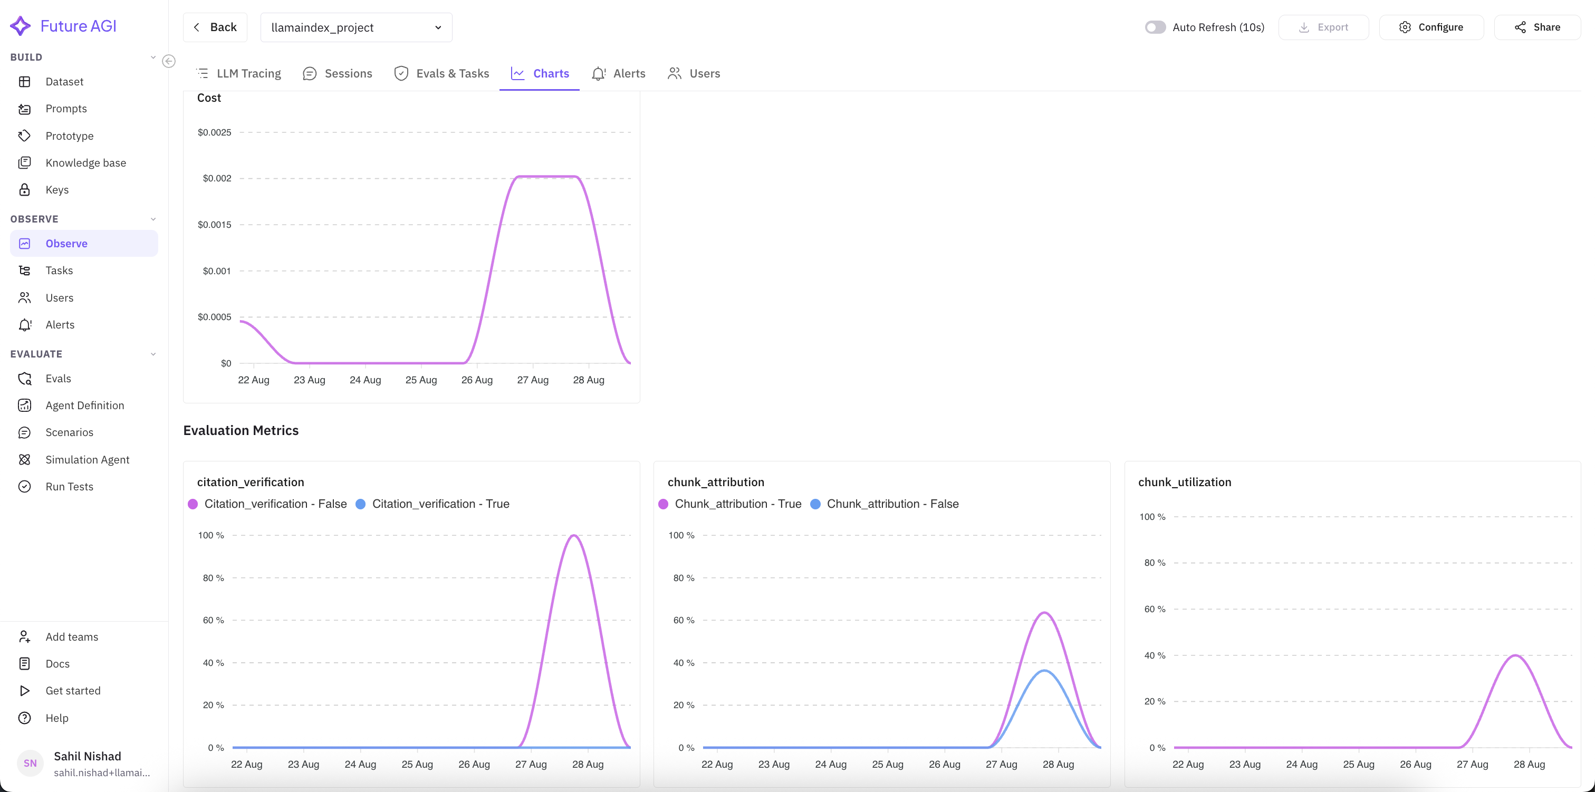Enable Auto Refresh
Screen dimensions: 1595x792
point(1156,27)
